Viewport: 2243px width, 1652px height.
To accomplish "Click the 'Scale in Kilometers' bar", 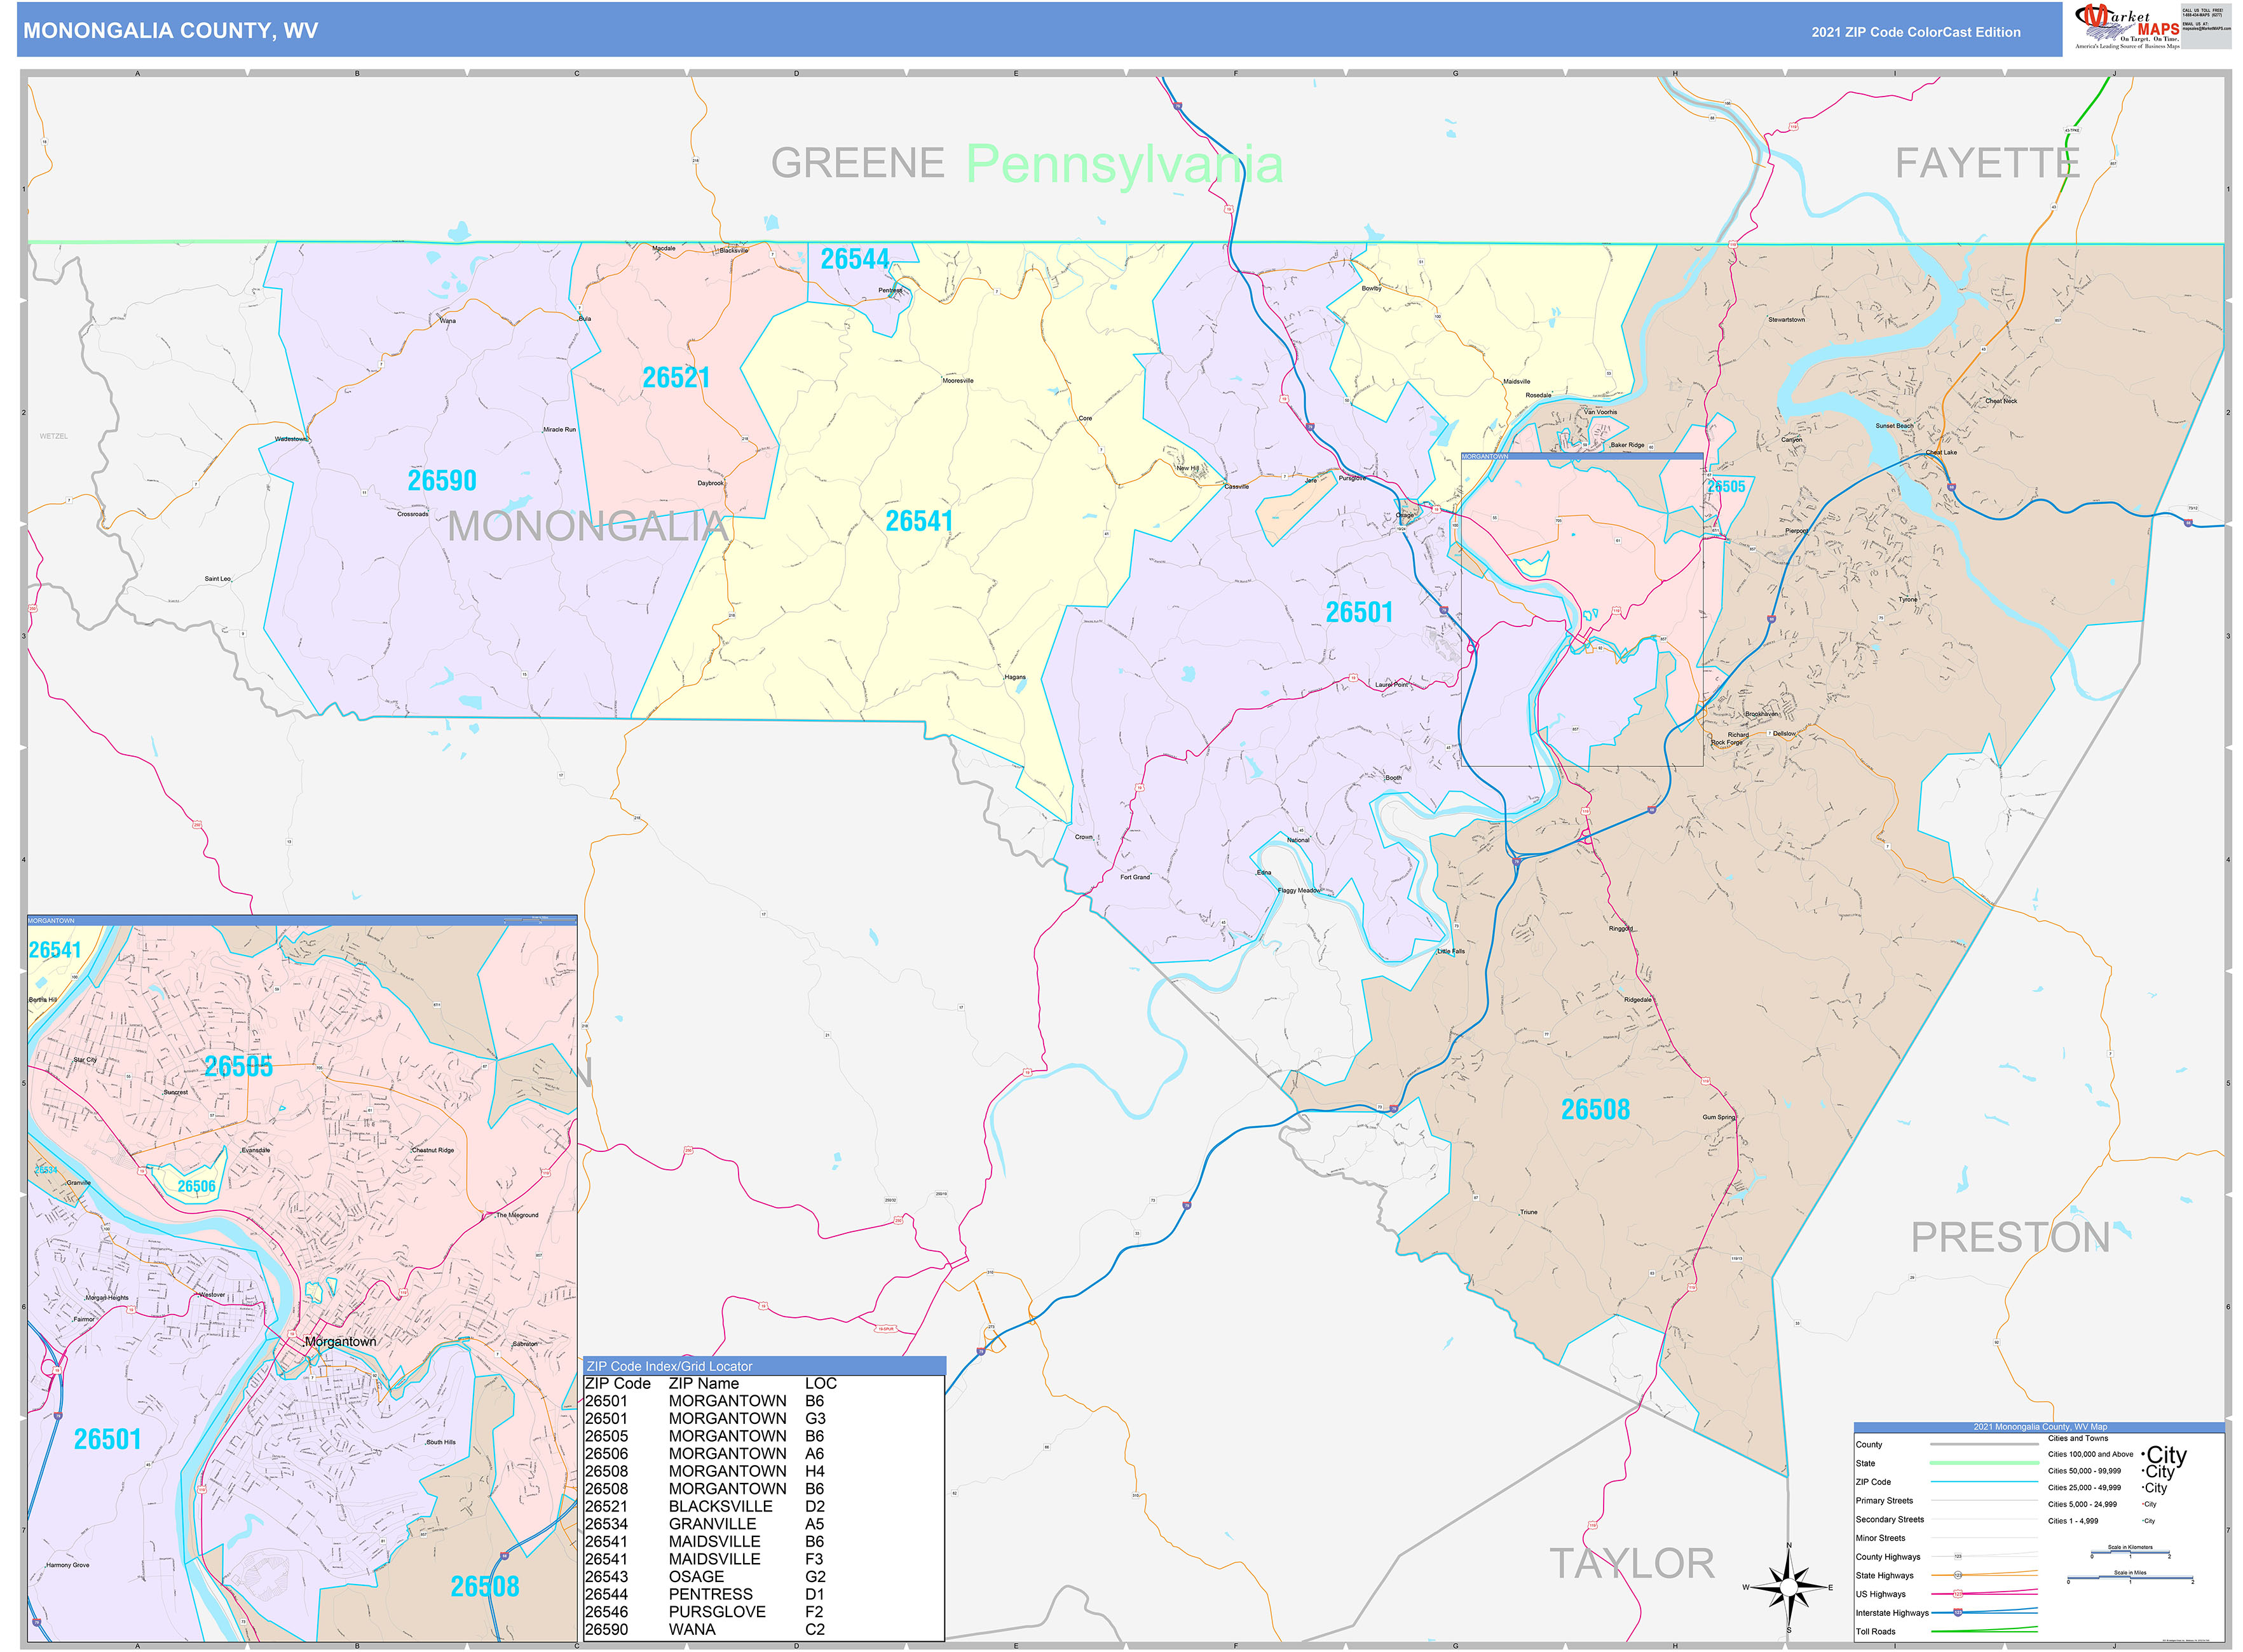I will click(2129, 1552).
